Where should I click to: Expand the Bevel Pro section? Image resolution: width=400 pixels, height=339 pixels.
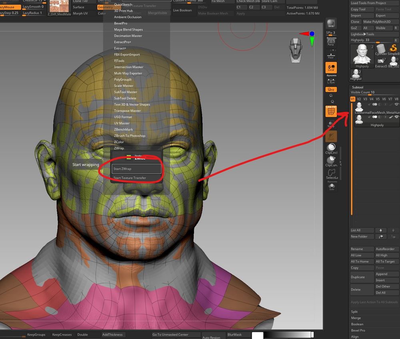[358, 331]
